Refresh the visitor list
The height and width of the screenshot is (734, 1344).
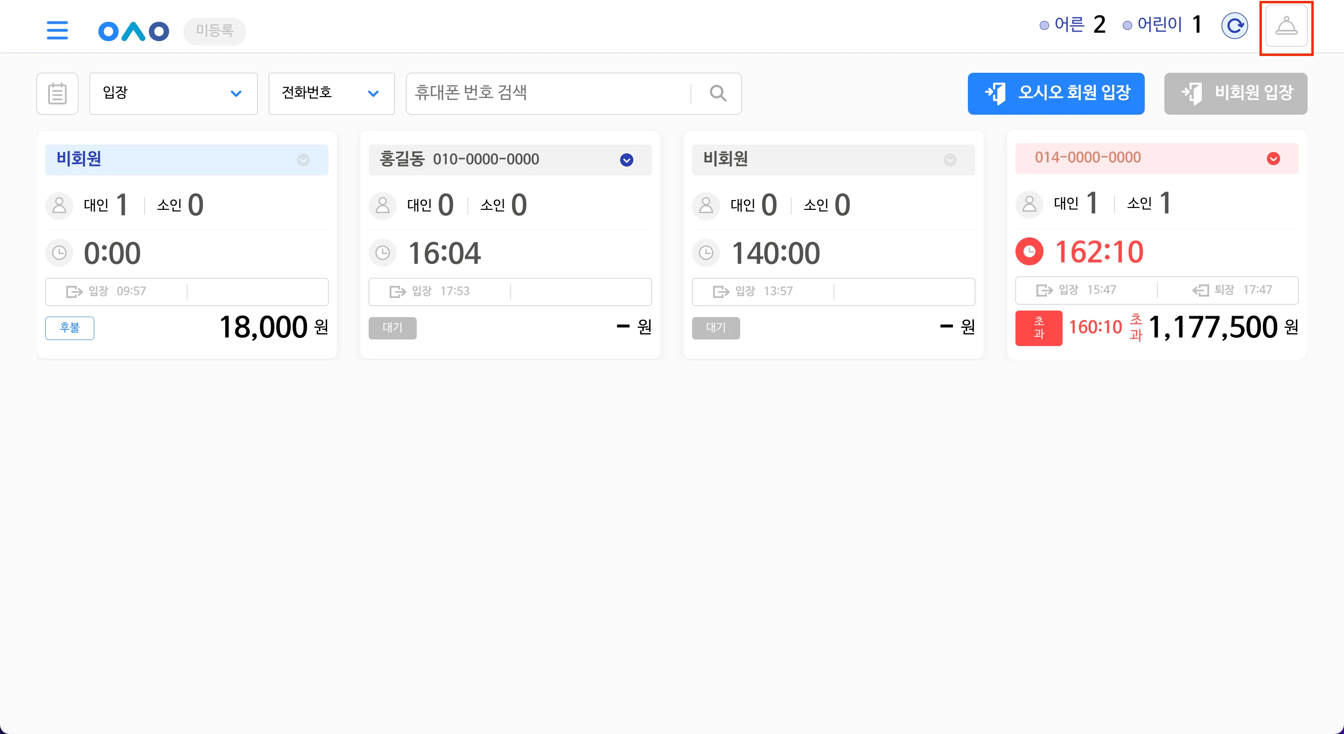1234,26
